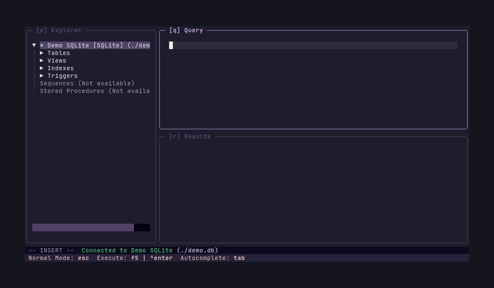Collapse the Demo SQLite connection arrow
The height and width of the screenshot is (288, 494).
[x=34, y=45]
